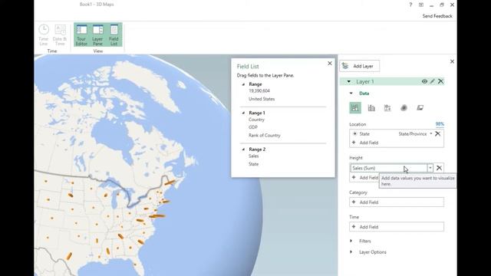Open the Help question mark icon
This screenshot has width=491, height=276.
(410, 5)
